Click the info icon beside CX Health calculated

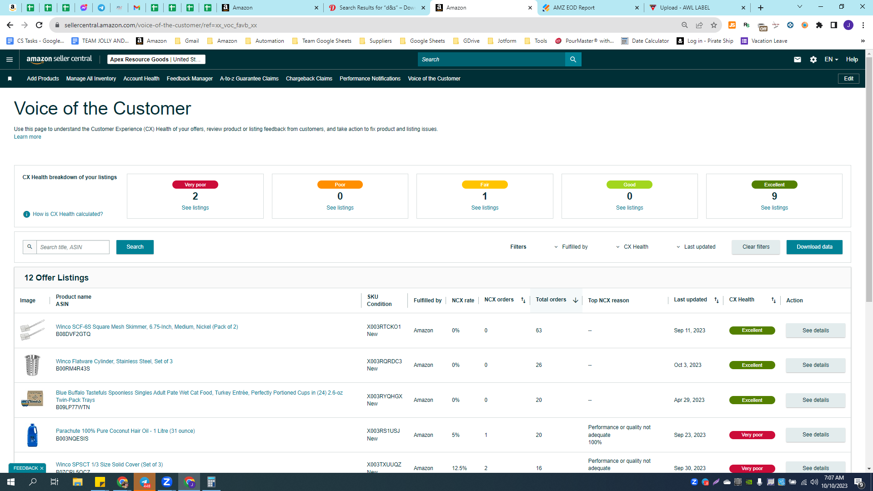pos(26,214)
